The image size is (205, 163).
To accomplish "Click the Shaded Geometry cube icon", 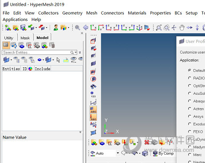I will click(145, 153).
